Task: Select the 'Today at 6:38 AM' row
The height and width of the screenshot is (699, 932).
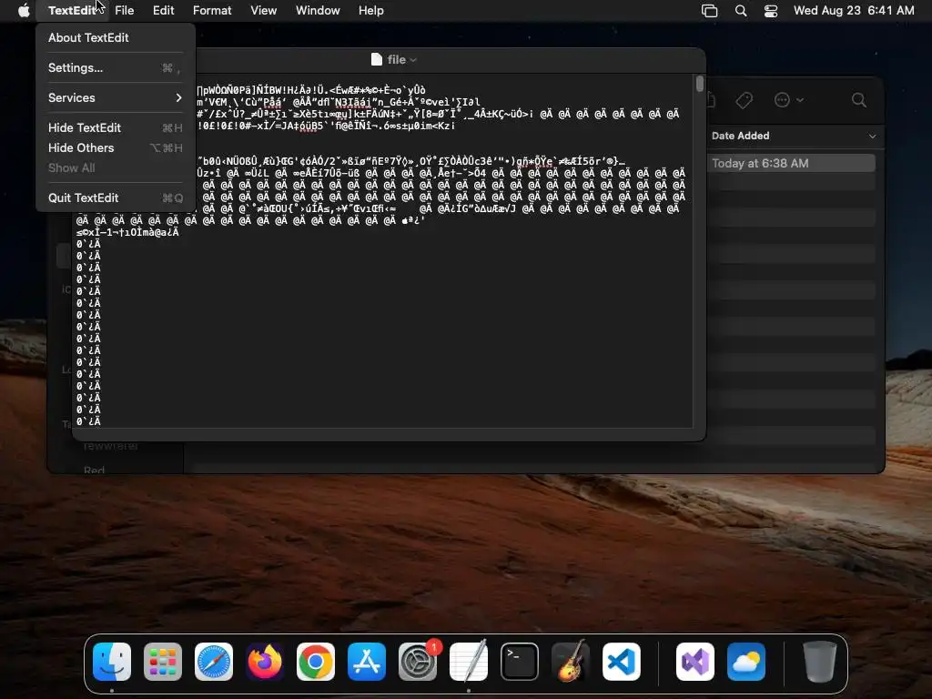Action: (791, 164)
